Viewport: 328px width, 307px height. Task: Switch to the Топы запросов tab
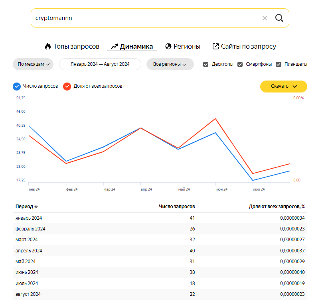76,46
